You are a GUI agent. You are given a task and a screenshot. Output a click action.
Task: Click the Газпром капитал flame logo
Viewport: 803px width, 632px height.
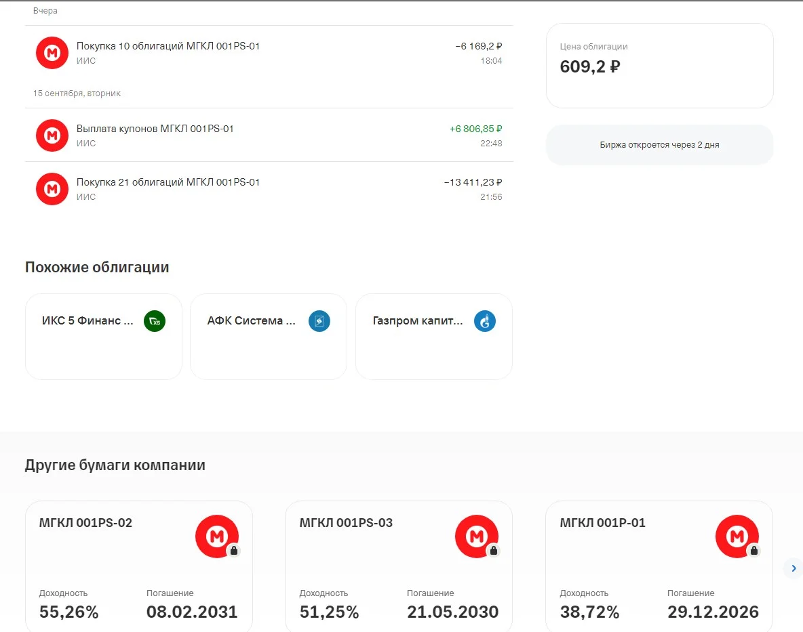click(x=484, y=321)
